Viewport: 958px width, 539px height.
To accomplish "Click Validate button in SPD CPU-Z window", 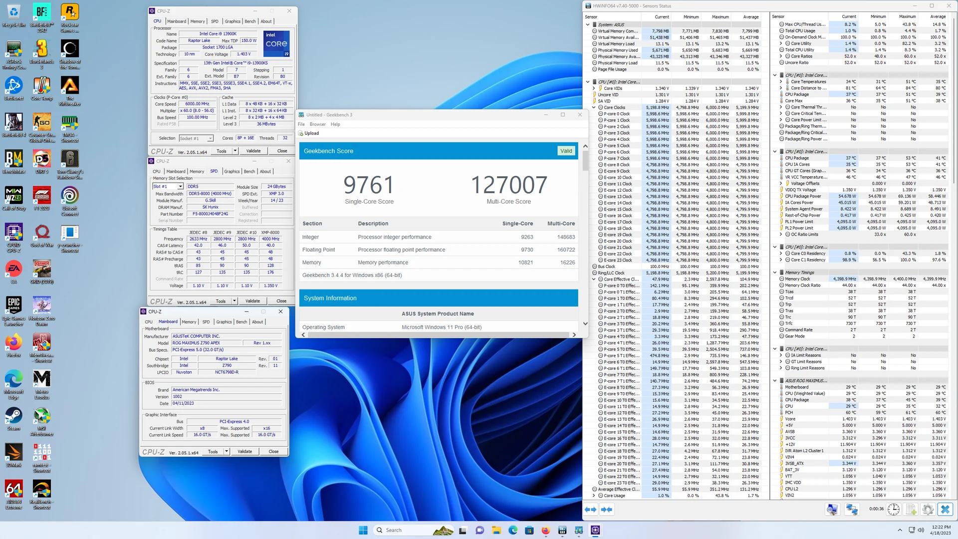I will coord(252,301).
